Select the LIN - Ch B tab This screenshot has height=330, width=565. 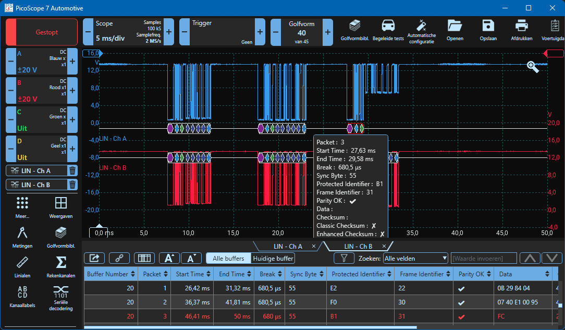point(359,246)
